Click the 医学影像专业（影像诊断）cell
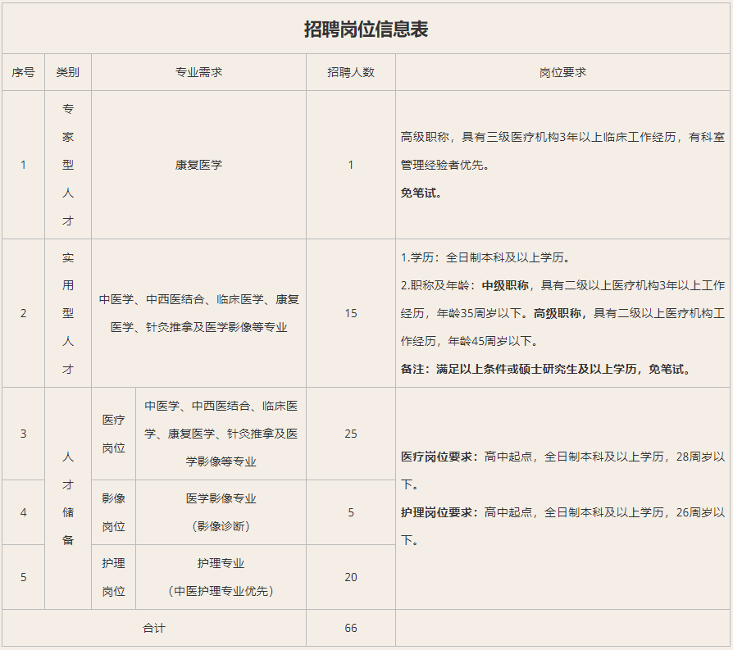Viewport: 733px width, 650px height. click(221, 512)
